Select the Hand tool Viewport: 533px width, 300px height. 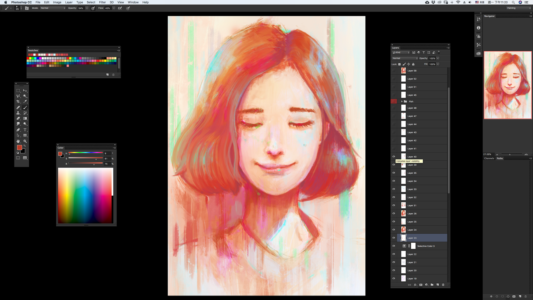[18, 141]
